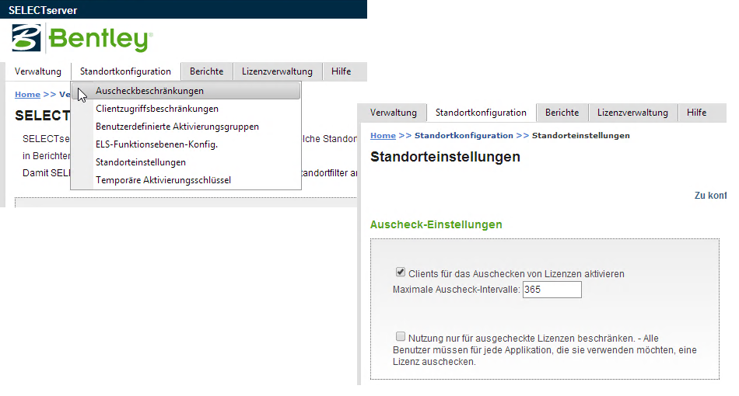
Task: Uncheck 'Clients für das Auschecken von Lizenzen aktivieren'
Action: [401, 272]
